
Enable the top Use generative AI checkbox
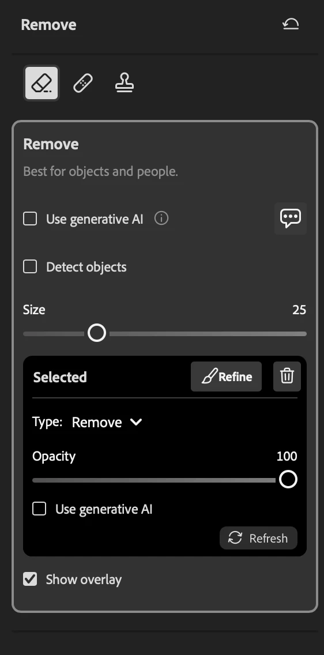pyautogui.click(x=30, y=219)
